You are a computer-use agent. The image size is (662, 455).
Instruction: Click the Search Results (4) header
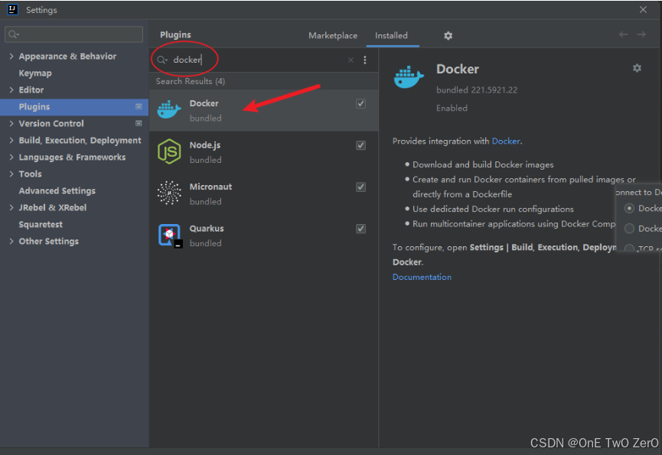pyautogui.click(x=191, y=81)
